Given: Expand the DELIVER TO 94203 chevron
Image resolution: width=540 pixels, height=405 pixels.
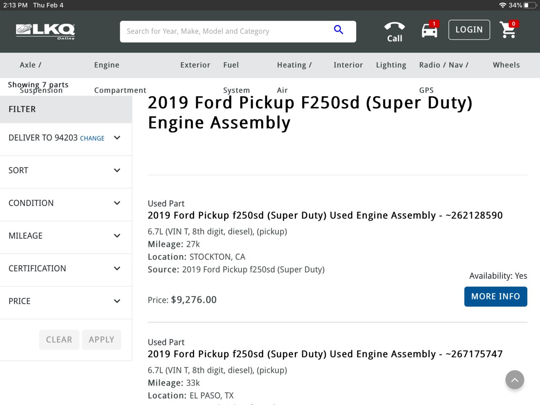Looking at the screenshot, I should [117, 138].
